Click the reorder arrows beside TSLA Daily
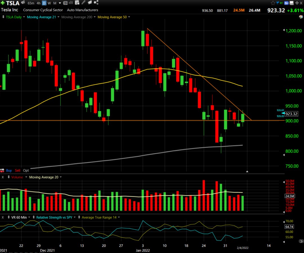The image size is (304, 253). pyautogui.click(x=3, y=17)
